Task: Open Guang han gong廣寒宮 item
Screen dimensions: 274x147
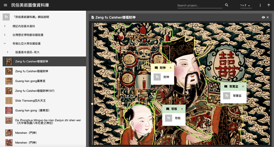Action: (x=44, y=81)
